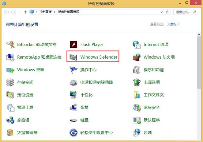Open the 操作中心 flag icon
The width and height of the screenshot is (203, 142).
tap(73, 70)
